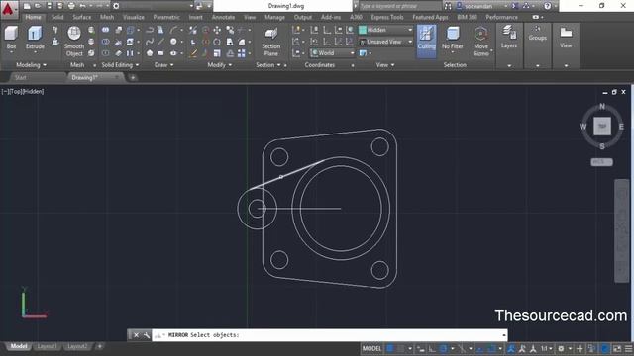The image size is (634, 356).
Task: Toggle ortho mode in status bar
Action: (432, 348)
